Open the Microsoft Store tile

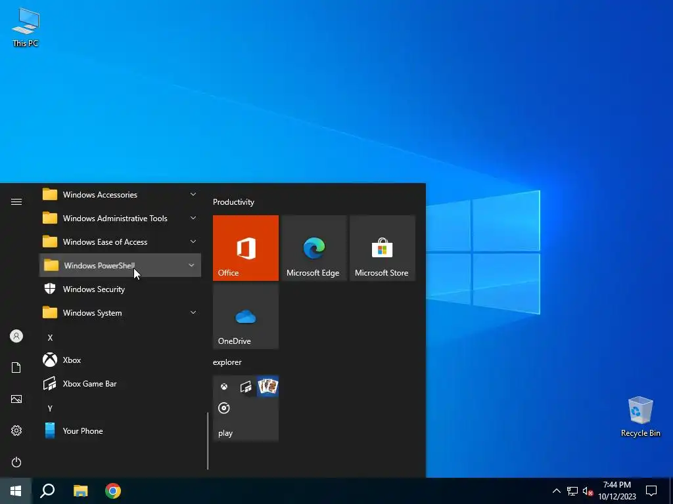(x=383, y=248)
